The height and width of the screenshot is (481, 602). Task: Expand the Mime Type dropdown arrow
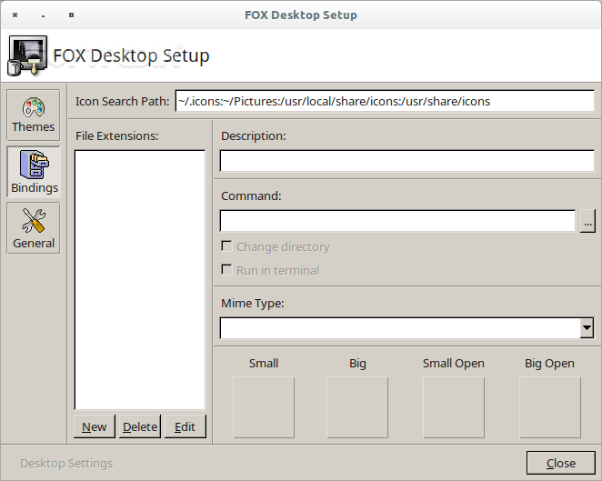[x=587, y=328]
